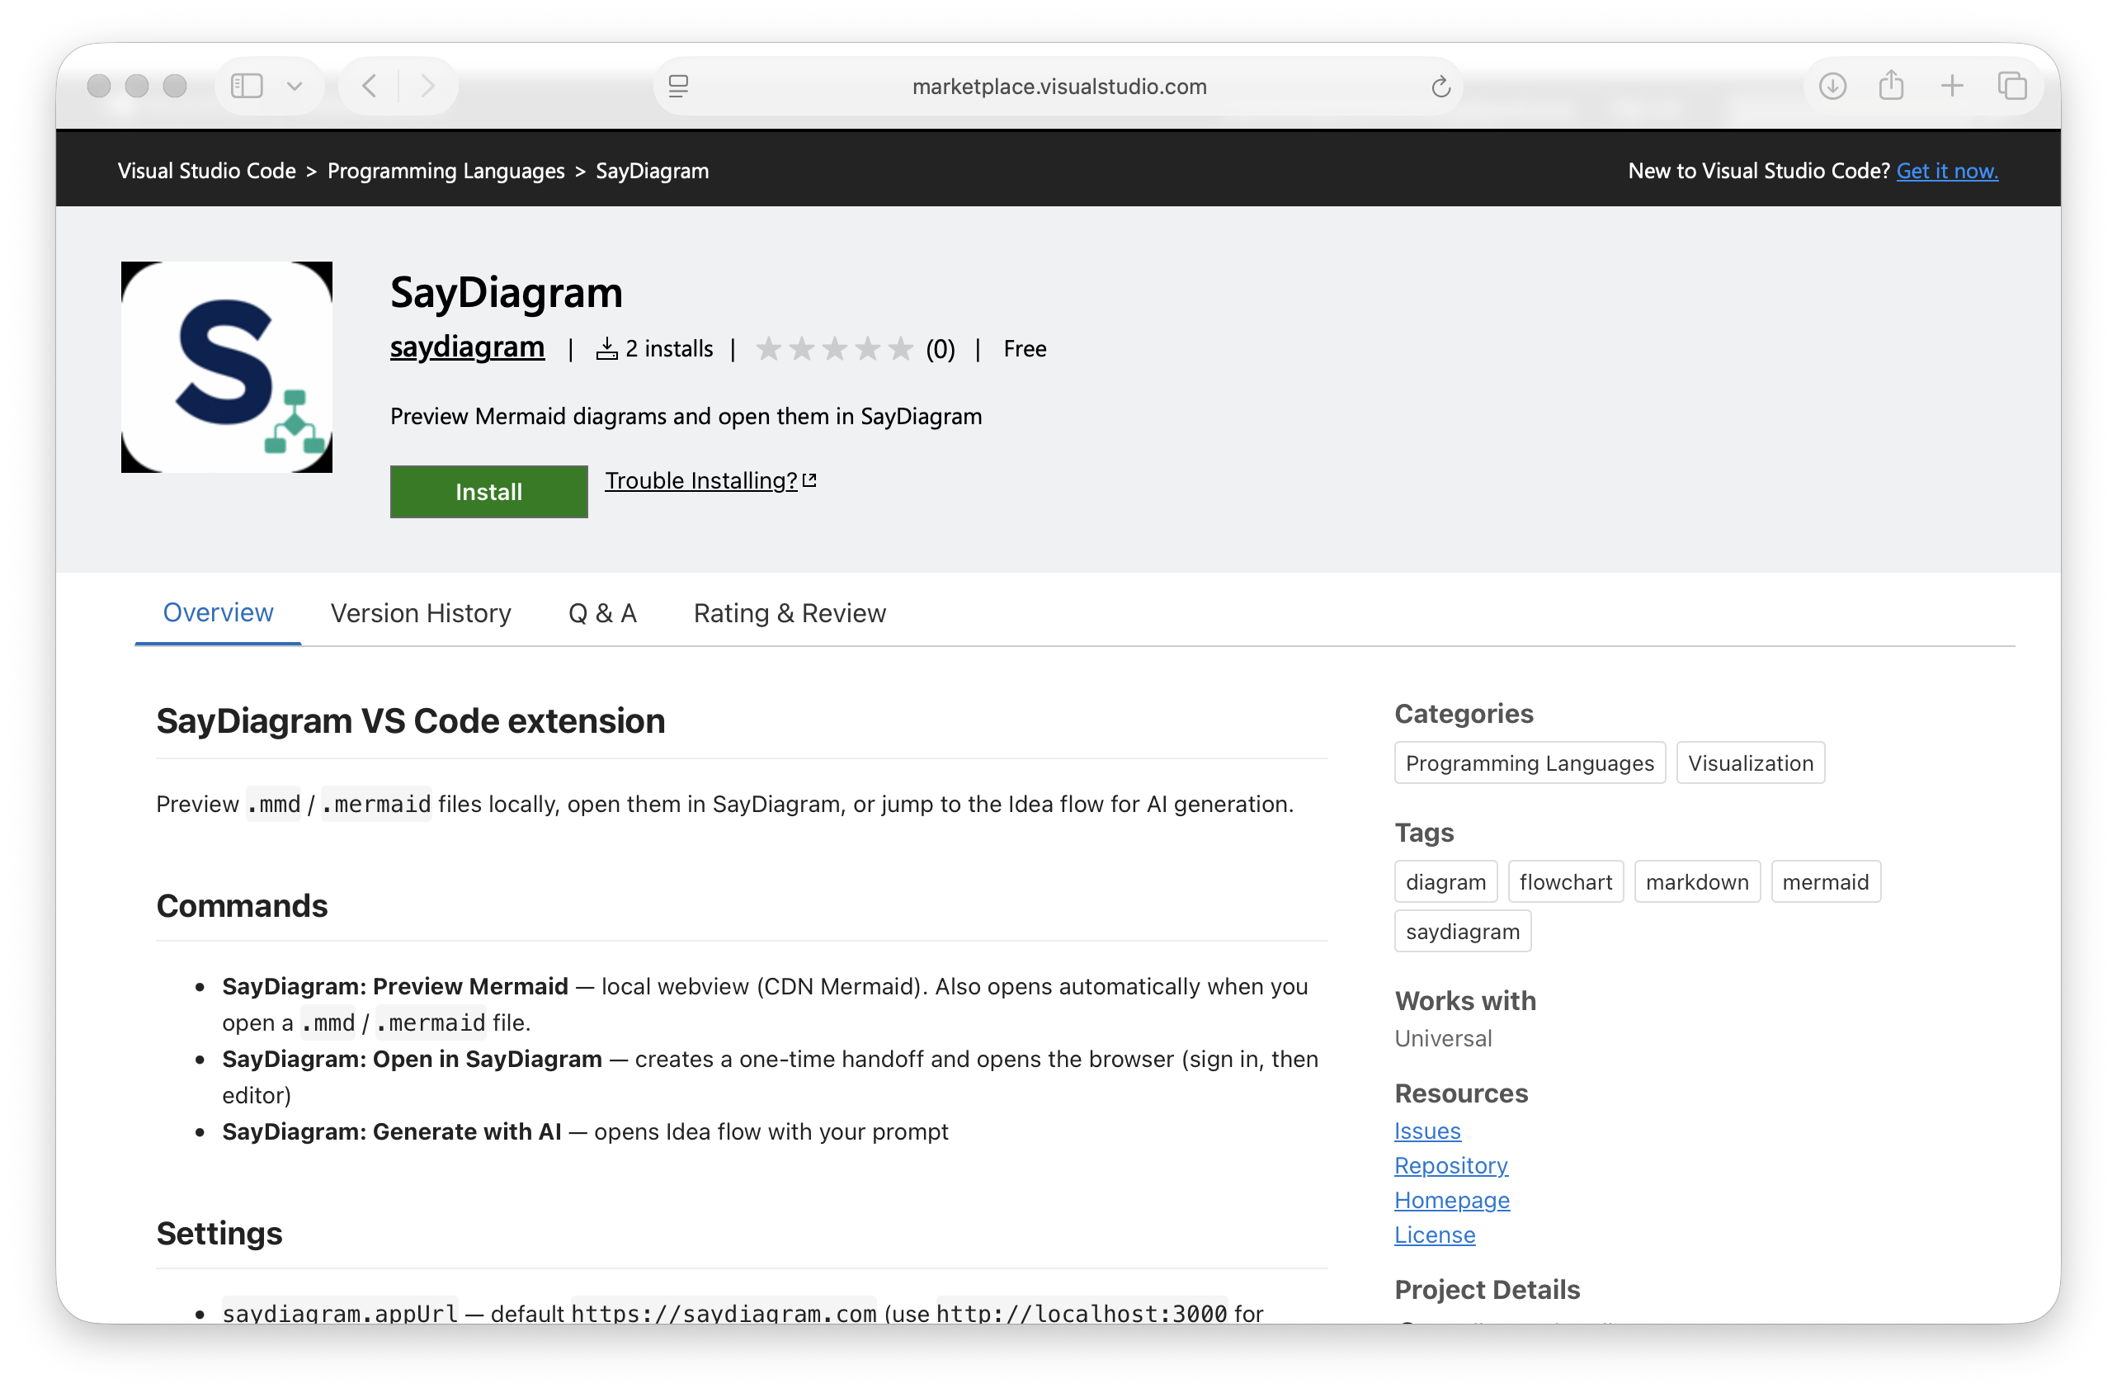Viewport: 2117px width, 1393px height.
Task: Open the Repository resource link
Action: pyautogui.click(x=1450, y=1165)
